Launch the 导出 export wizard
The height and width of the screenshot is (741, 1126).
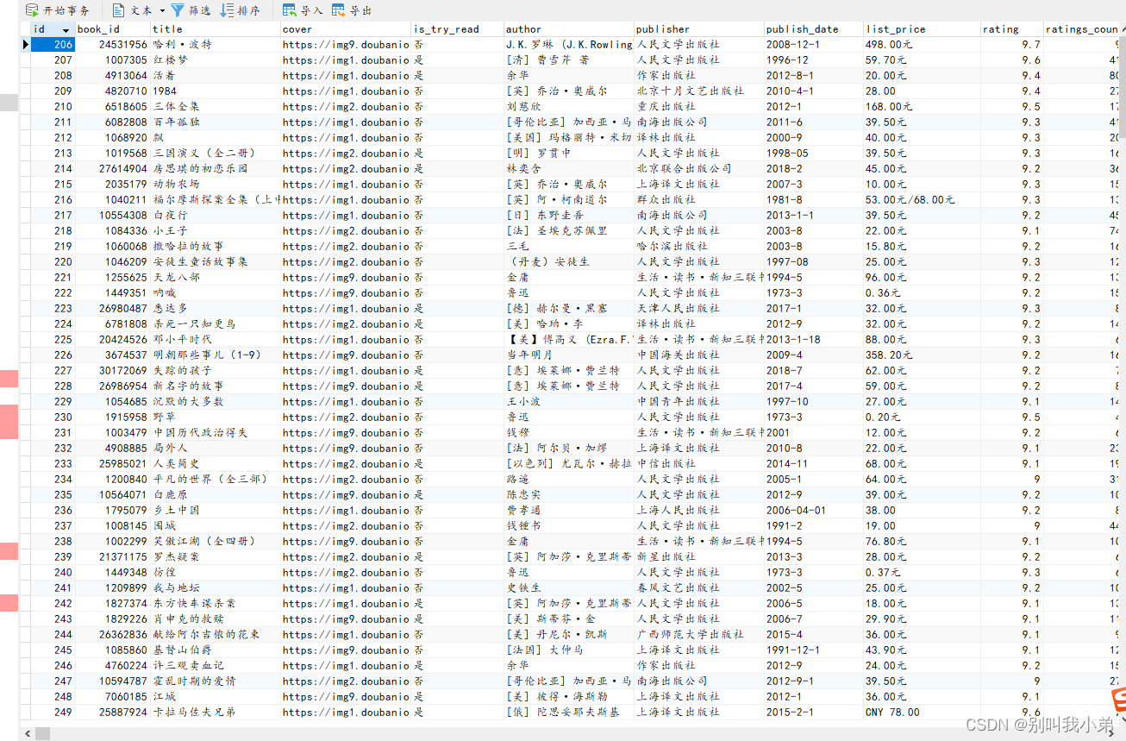point(352,10)
